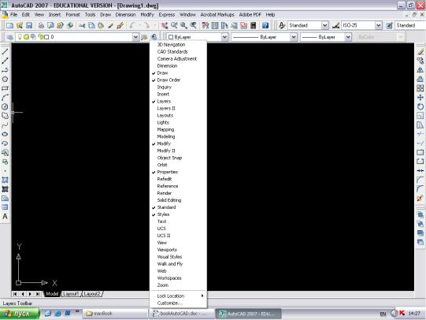Viewport: 426px width, 320px height.
Task: Click Customize... in the toolbar menu
Action: [178, 303]
